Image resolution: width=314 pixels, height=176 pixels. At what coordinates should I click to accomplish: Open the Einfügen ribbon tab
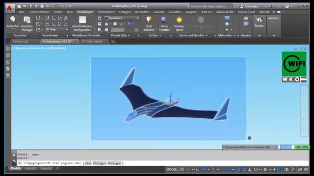[125, 12]
